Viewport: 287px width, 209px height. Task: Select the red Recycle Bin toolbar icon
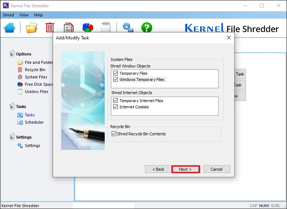click(50, 28)
